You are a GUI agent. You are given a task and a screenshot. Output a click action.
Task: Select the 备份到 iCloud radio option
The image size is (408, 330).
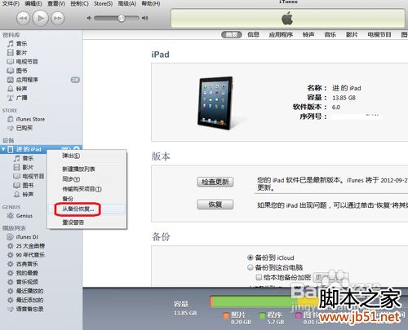click(x=251, y=257)
